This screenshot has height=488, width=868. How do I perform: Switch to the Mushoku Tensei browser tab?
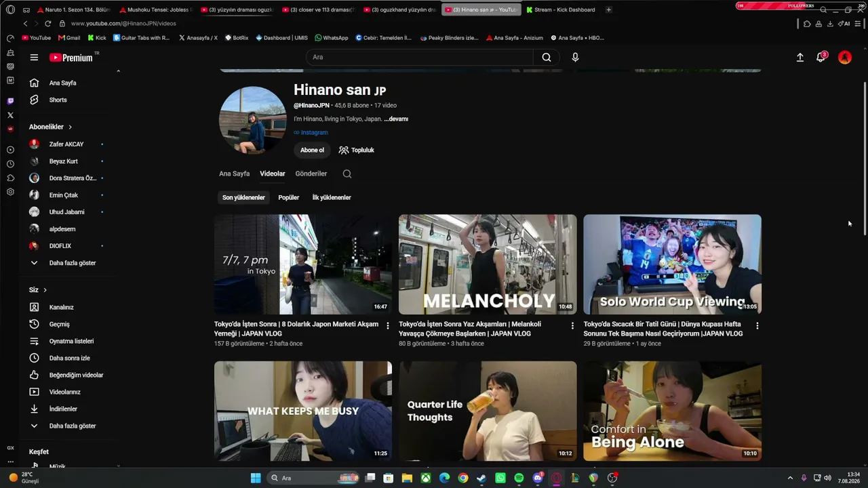pos(155,9)
